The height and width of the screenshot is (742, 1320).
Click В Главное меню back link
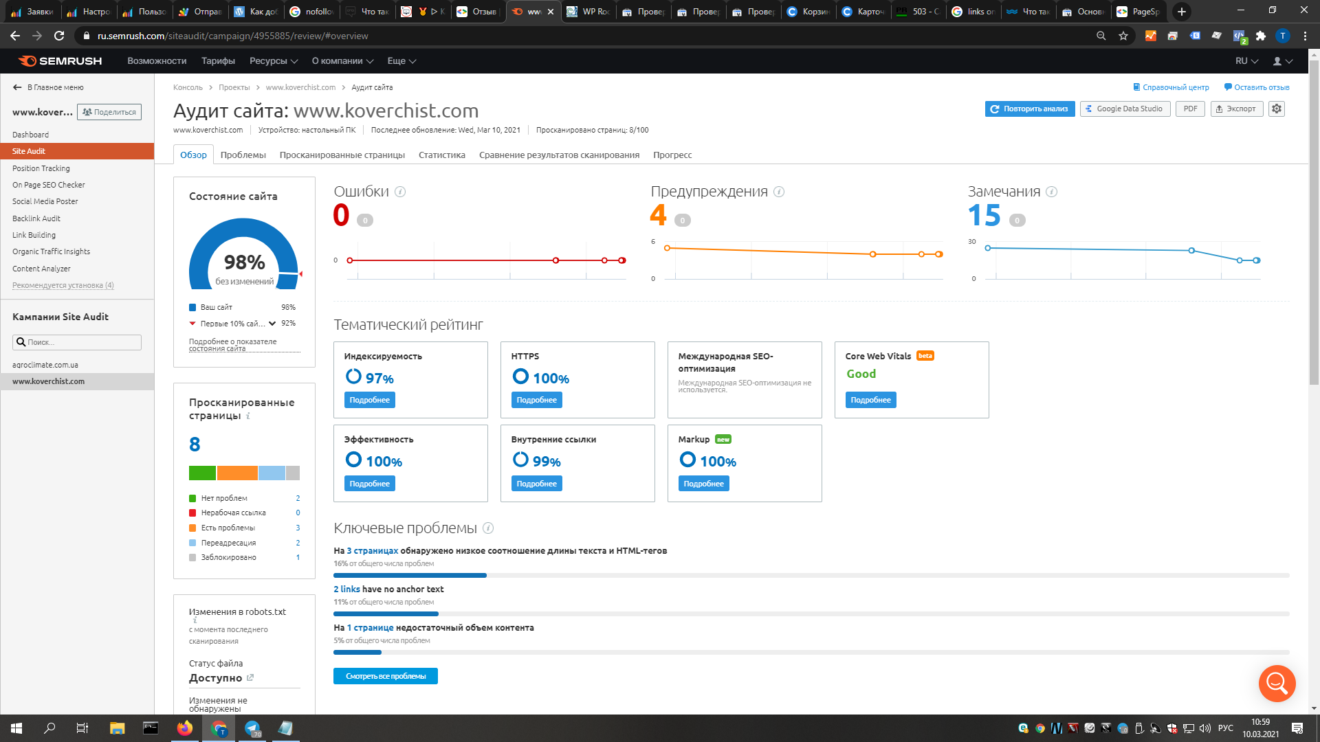(x=48, y=87)
